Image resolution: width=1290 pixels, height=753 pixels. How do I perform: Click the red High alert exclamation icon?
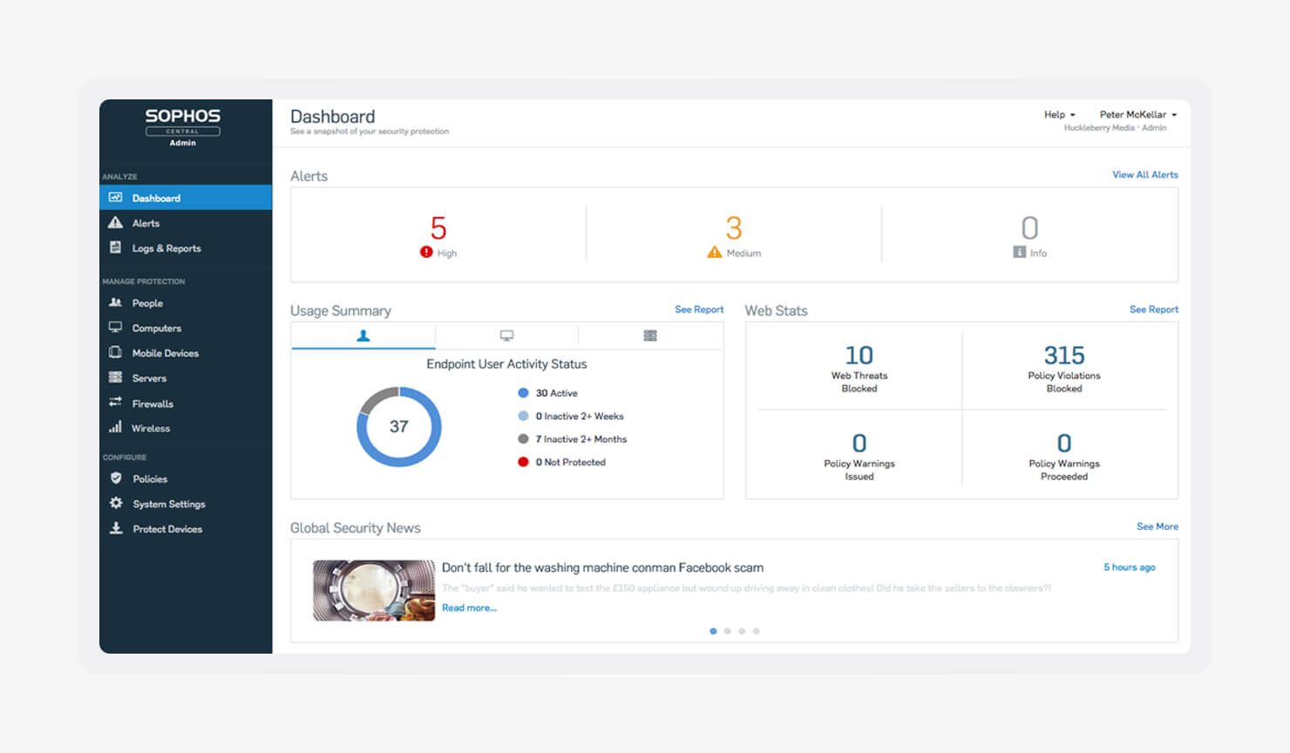click(x=426, y=252)
